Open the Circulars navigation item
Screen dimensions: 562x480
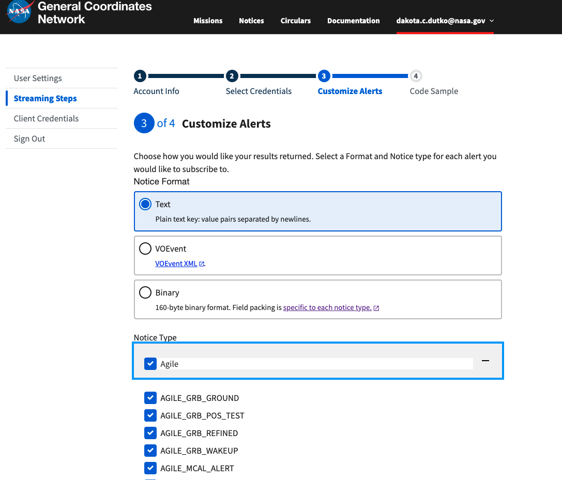[x=295, y=21]
